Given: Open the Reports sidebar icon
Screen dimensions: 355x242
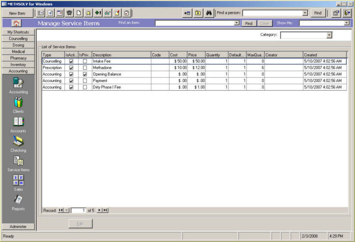Looking at the screenshot, I should coord(18,200).
